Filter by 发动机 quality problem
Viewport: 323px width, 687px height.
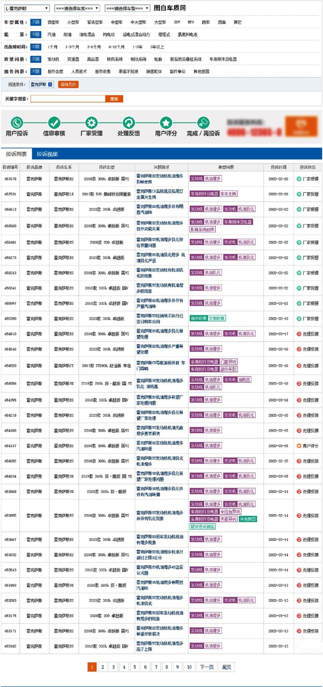53,59
